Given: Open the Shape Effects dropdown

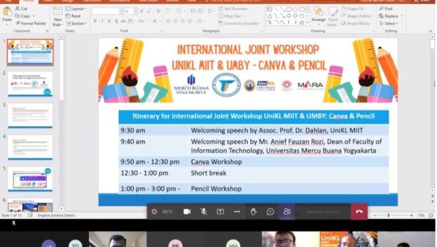Looking at the screenshot, I should (x=356, y=24).
